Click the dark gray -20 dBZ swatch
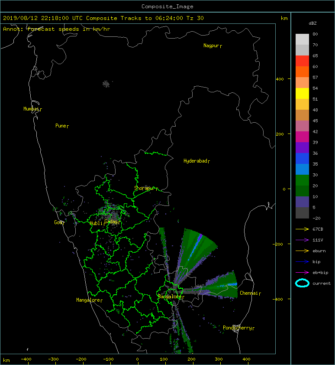The image size is (335, 365). coord(302,213)
